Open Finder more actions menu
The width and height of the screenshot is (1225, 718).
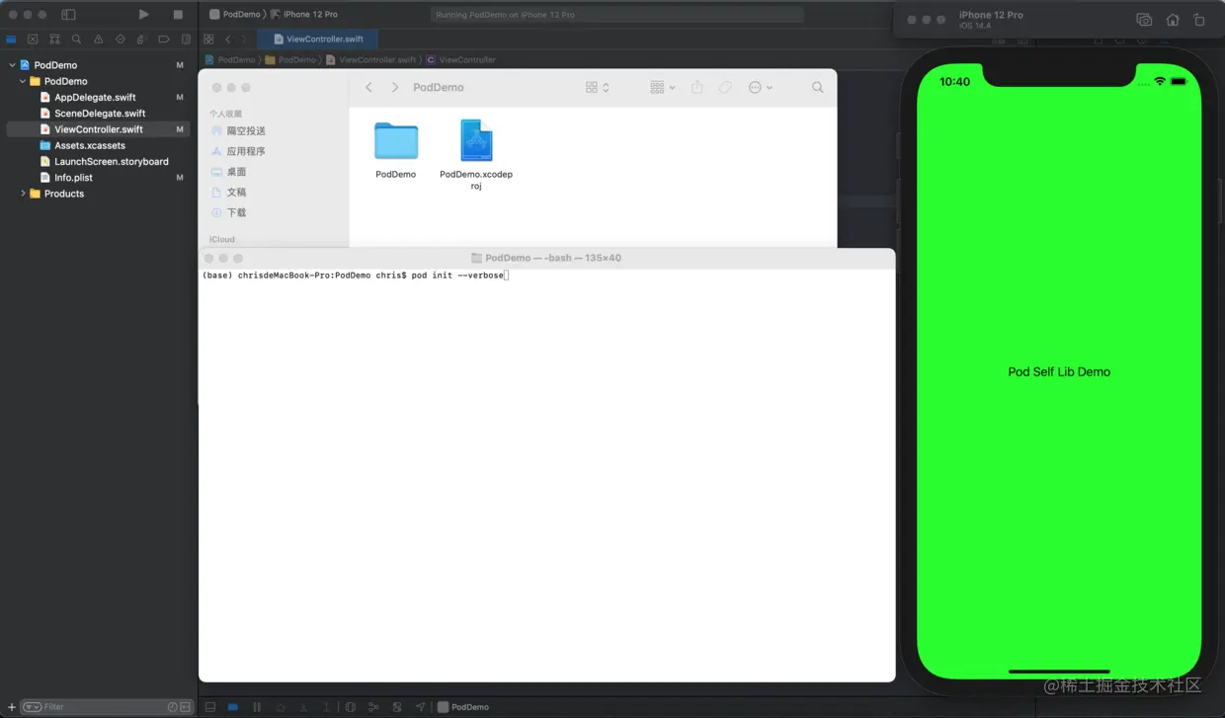(x=760, y=87)
